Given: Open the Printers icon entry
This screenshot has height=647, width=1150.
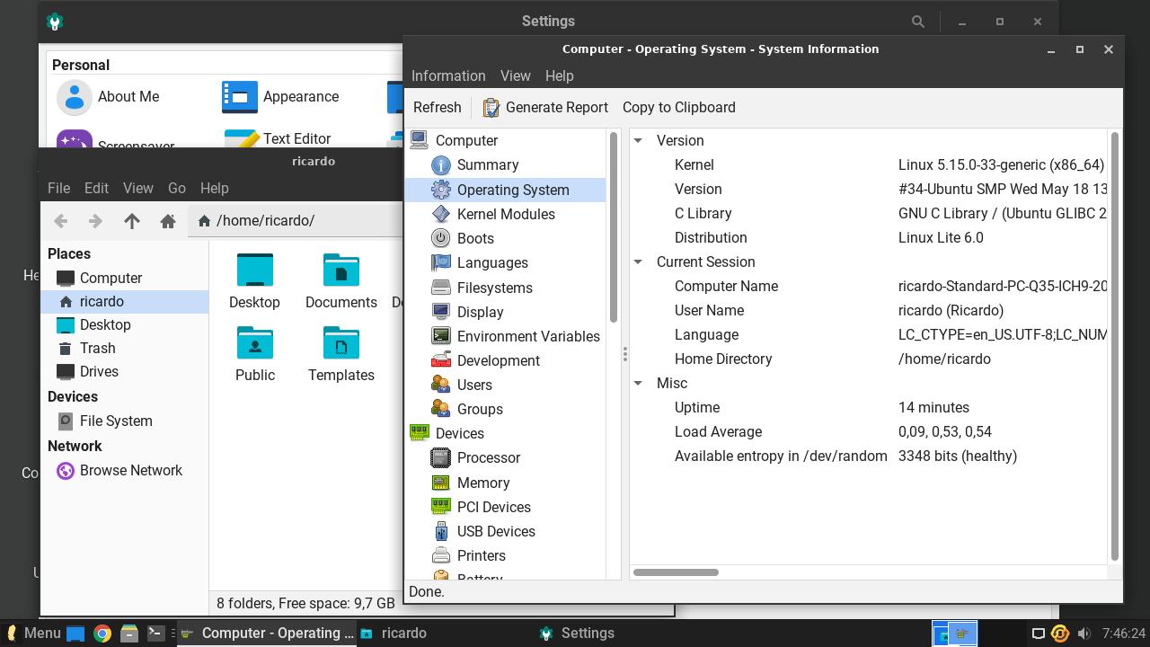Looking at the screenshot, I should pos(440,555).
